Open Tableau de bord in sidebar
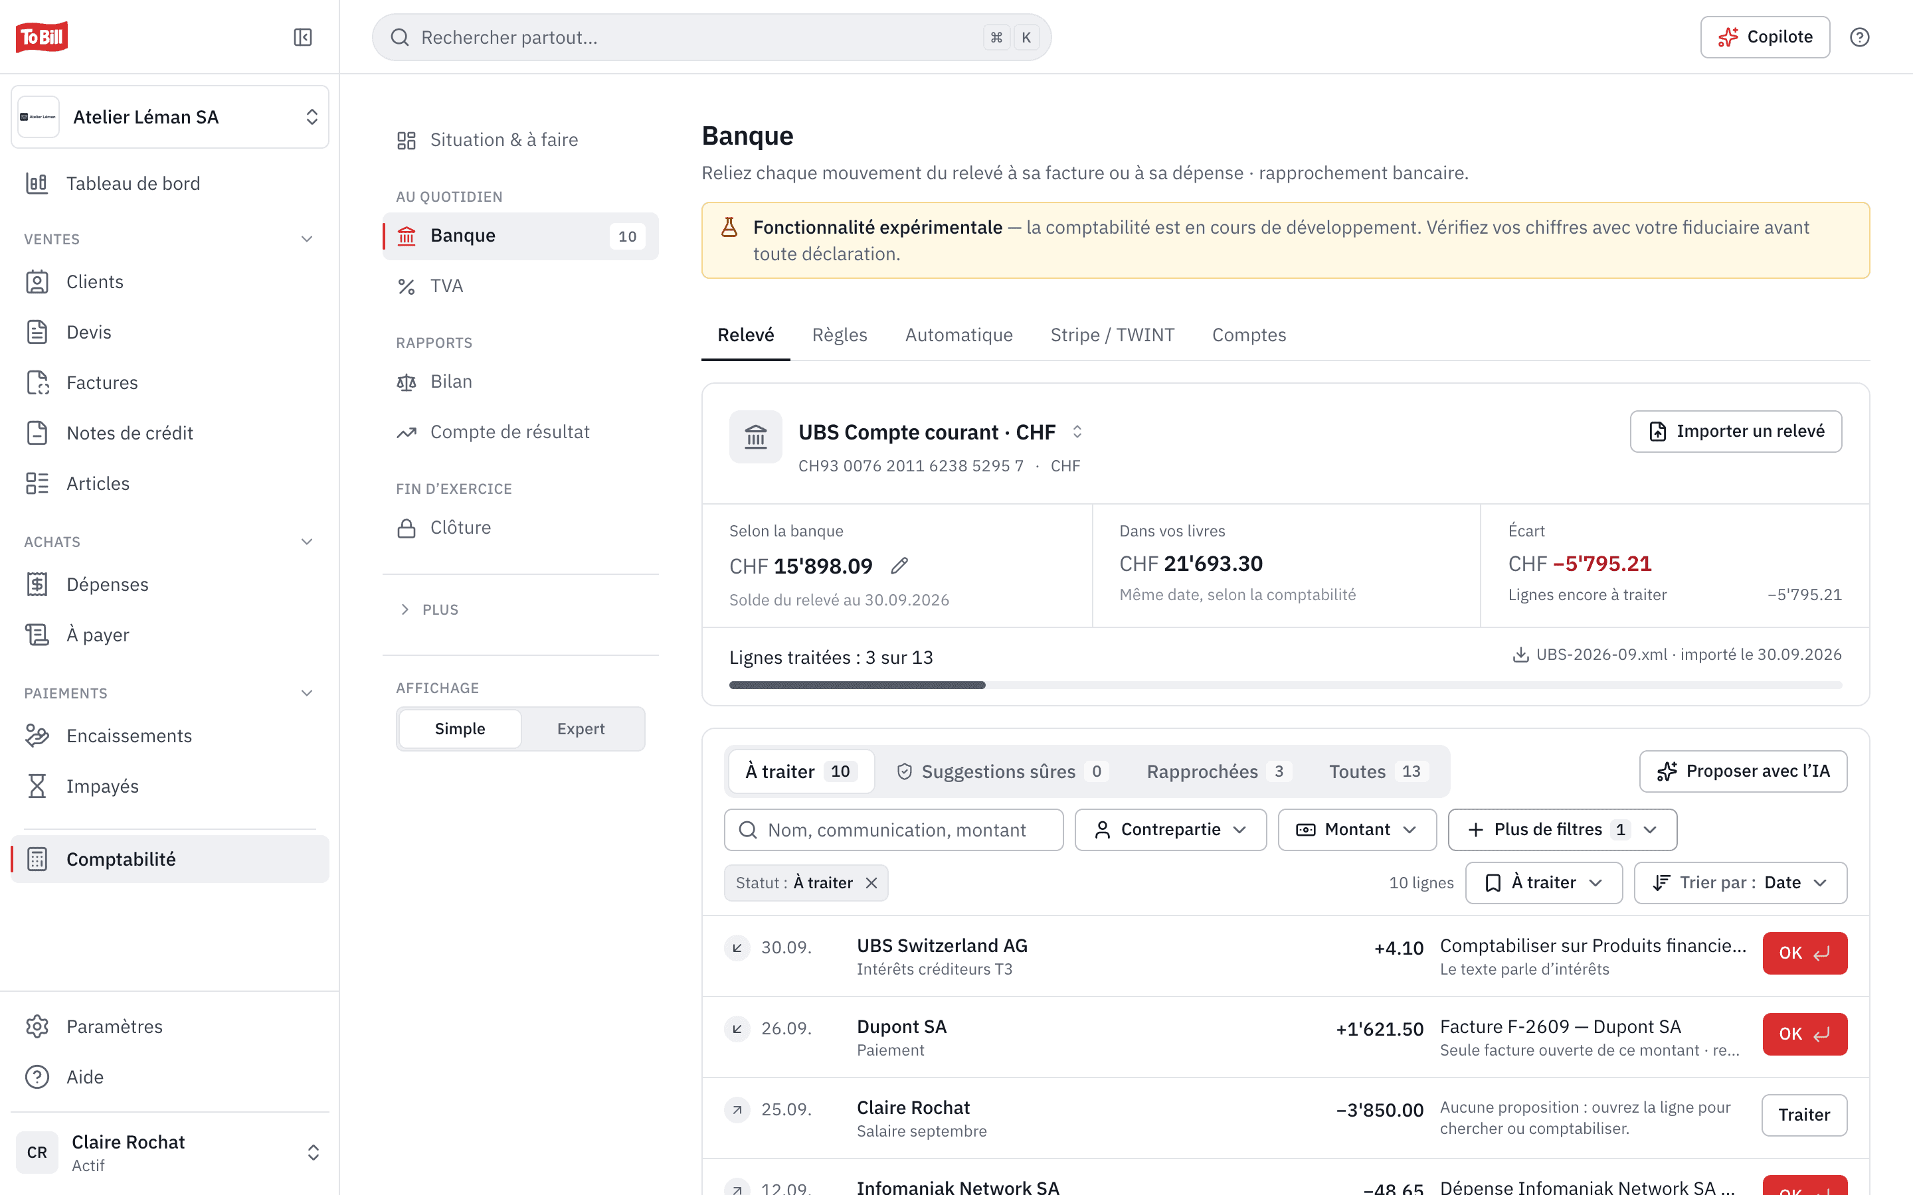Viewport: 1913px width, 1195px height. pos(170,183)
